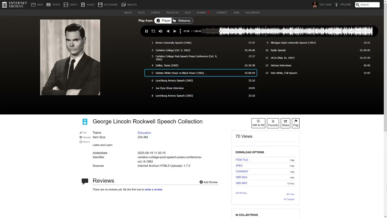
Task: Favorite this item
Action: [x=273, y=123]
